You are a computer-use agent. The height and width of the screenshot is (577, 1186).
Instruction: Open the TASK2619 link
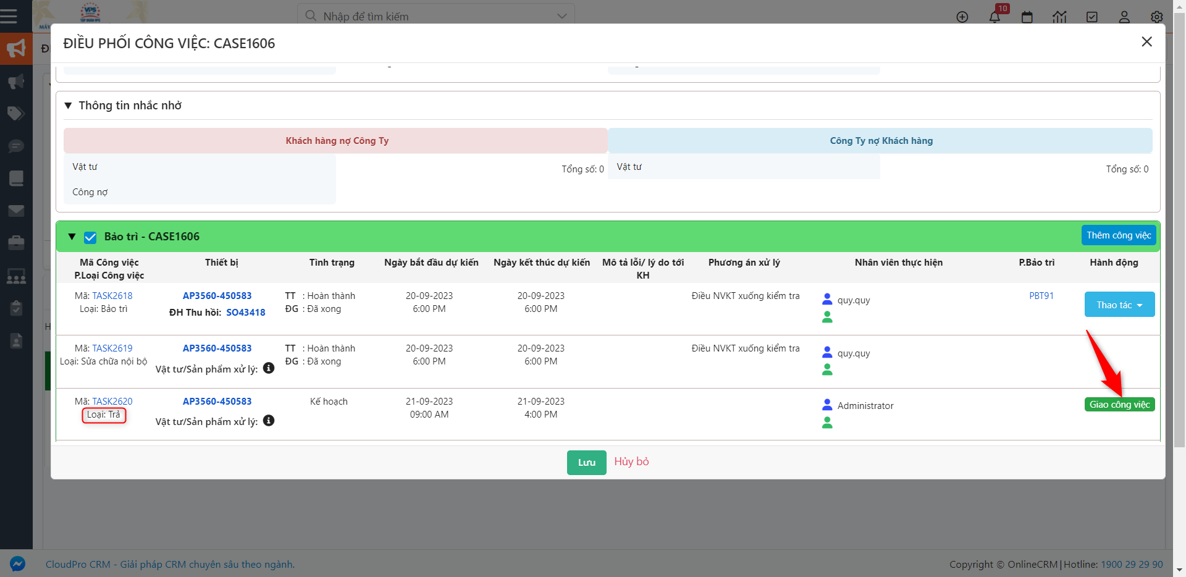click(x=112, y=348)
